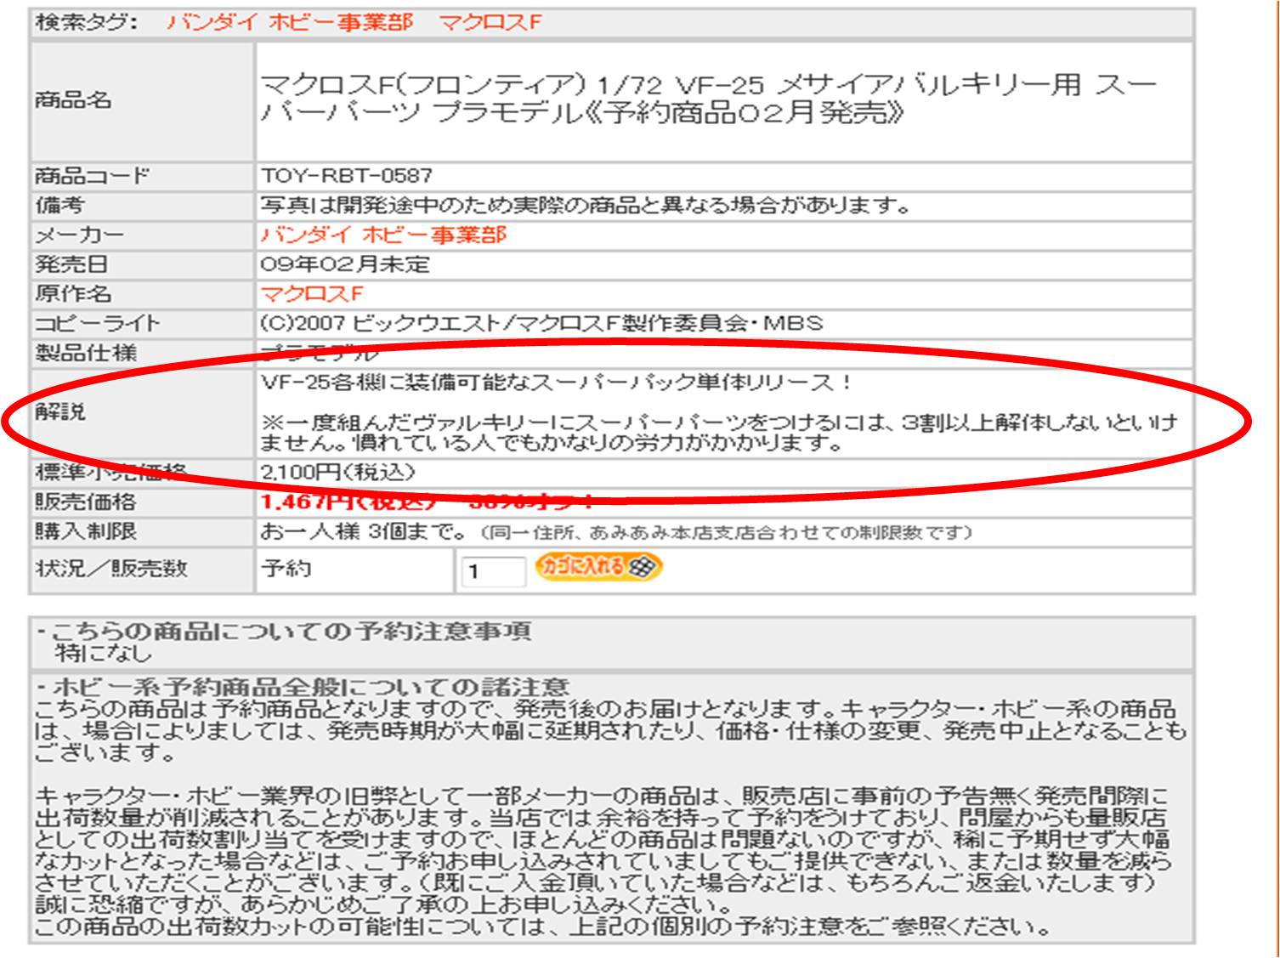Click the remark text 写真は開発途中のため
Image resolution: width=1280 pixels, height=958 pixels.
click(586, 205)
